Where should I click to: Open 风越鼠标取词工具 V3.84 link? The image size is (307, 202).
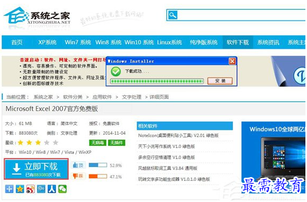click(x=168, y=168)
